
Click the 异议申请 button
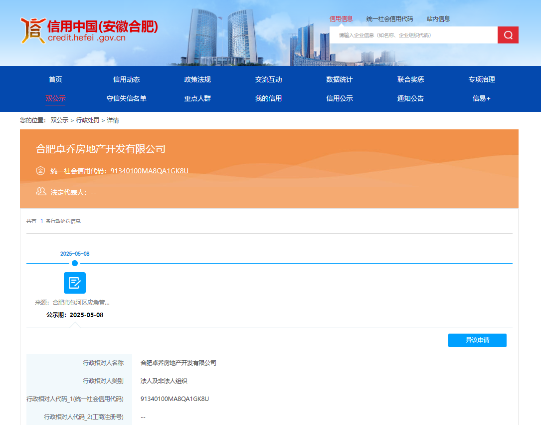coord(477,340)
